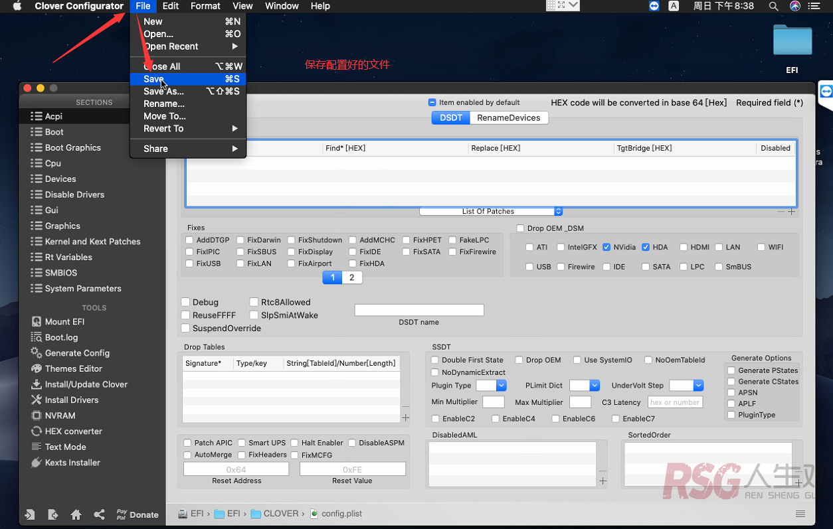Viewport: 833px width, 529px height.
Task: Click the Devices section list icon
Action: [x=37, y=179]
